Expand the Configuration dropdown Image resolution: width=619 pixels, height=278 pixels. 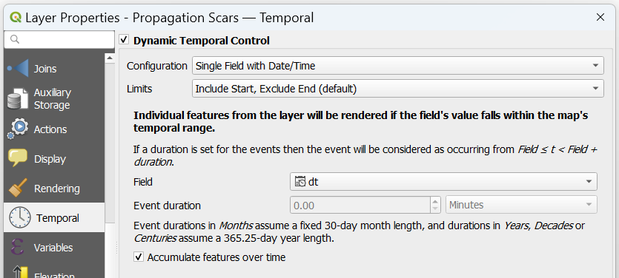(398, 66)
